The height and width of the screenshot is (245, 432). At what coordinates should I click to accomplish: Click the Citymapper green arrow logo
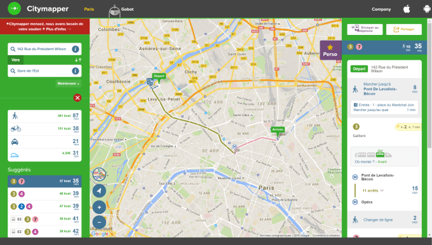point(14,8)
